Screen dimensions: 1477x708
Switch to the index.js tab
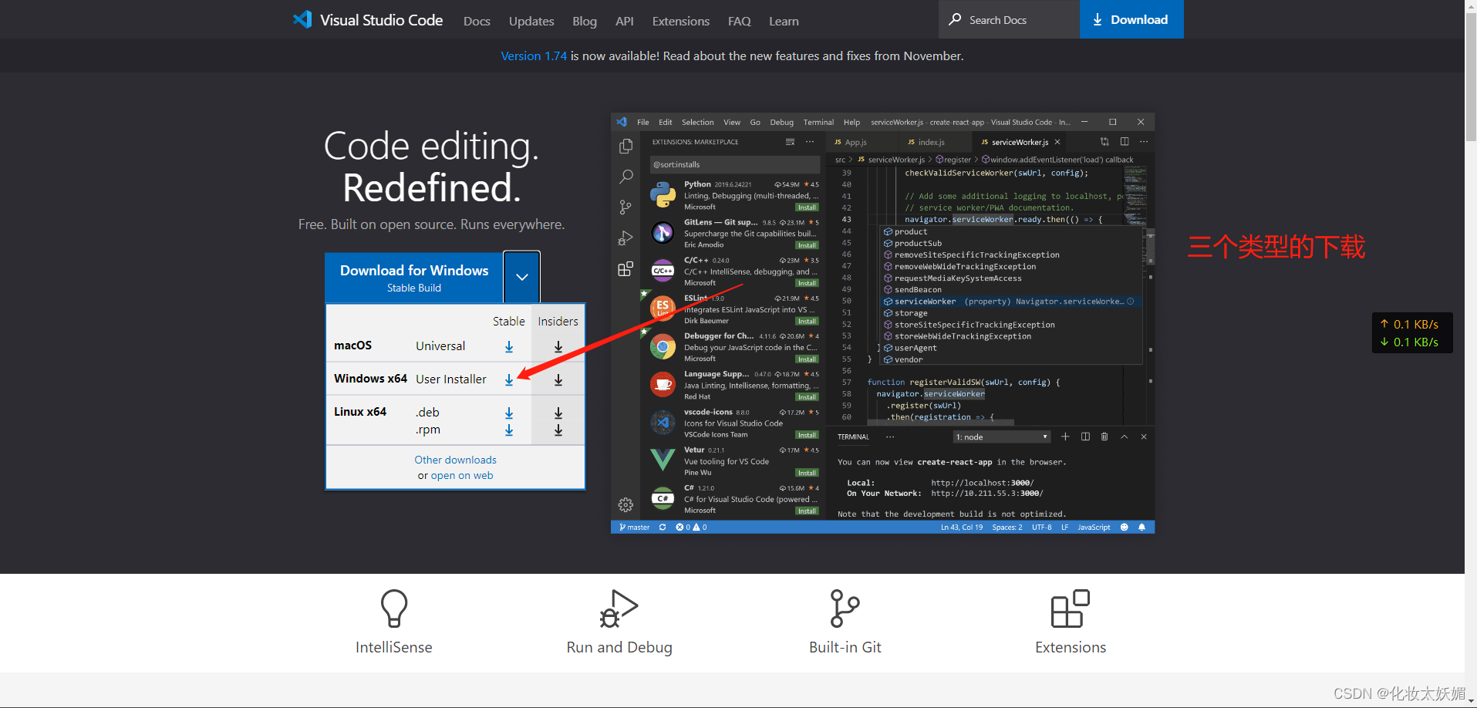[929, 142]
